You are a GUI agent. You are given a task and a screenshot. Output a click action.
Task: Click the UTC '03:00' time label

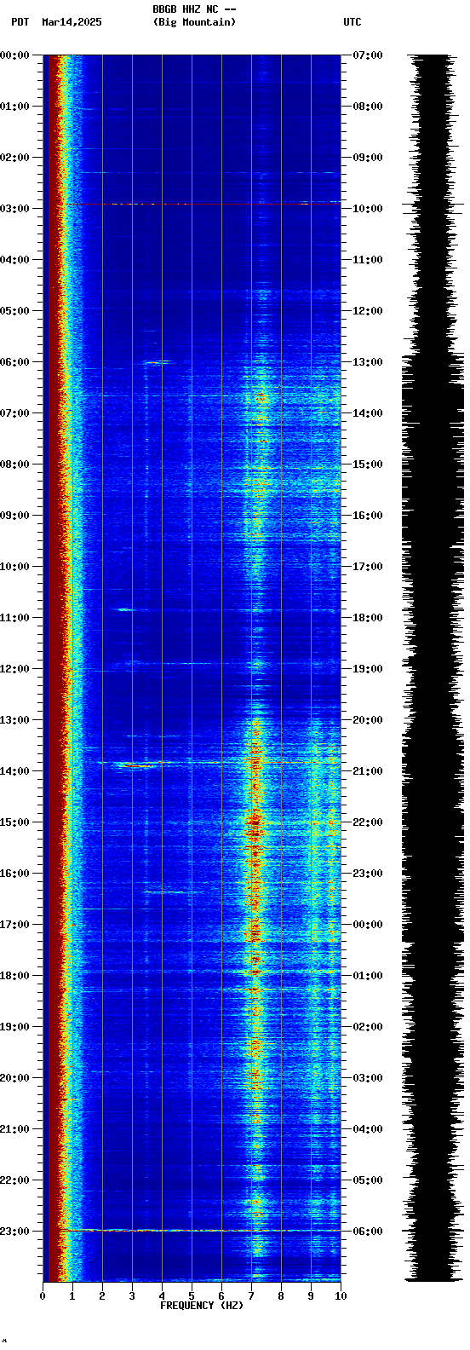(368, 1078)
